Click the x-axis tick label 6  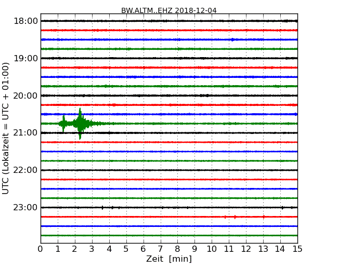click(x=143, y=249)
